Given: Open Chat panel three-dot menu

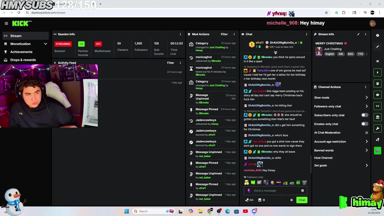Looking at the screenshot, I should pos(306,34).
